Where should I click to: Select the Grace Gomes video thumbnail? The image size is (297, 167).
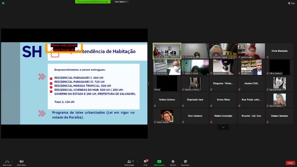point(167,116)
